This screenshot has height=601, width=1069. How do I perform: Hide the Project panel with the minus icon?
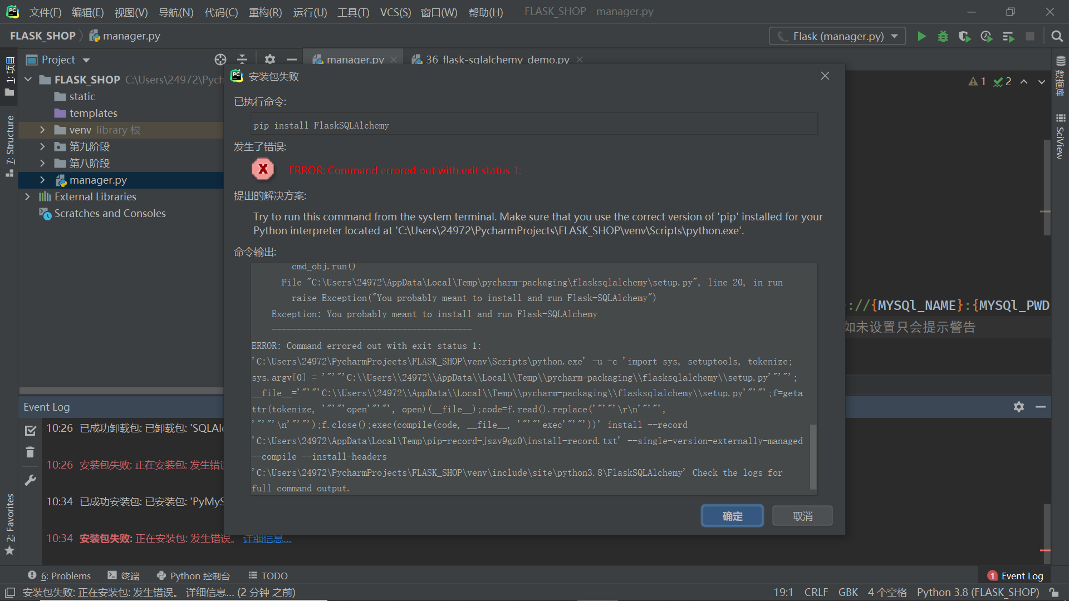point(292,60)
